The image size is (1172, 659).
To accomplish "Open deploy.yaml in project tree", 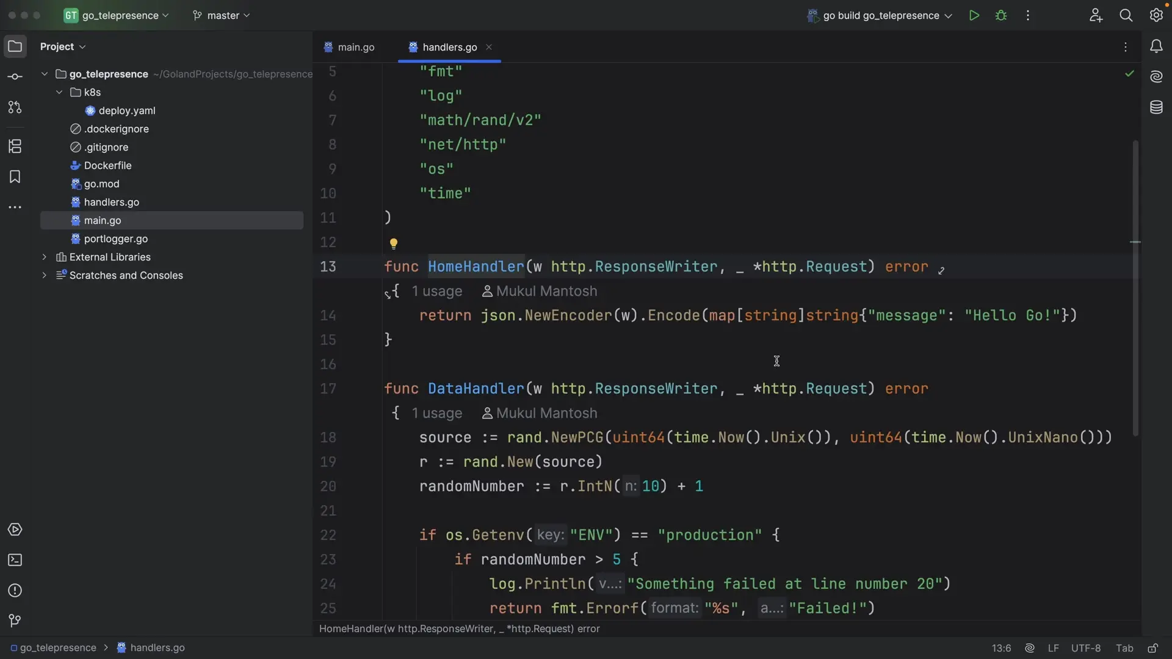I will point(127,110).
